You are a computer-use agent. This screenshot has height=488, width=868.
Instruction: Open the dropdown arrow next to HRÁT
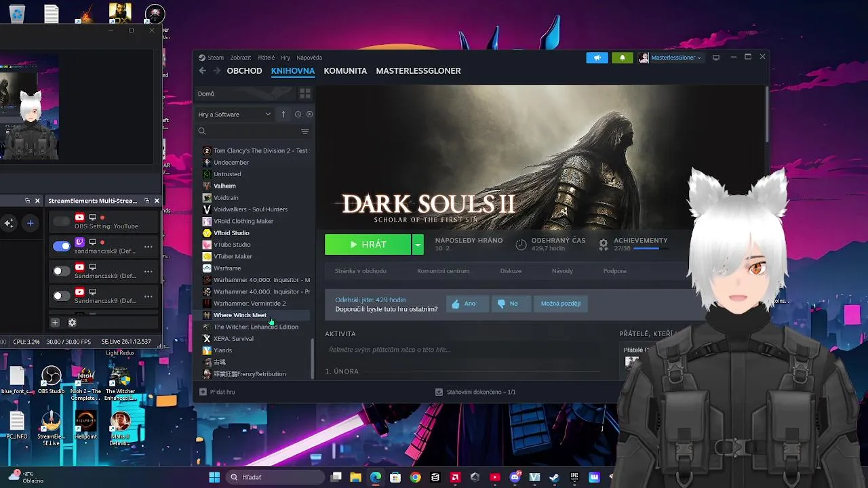point(418,245)
